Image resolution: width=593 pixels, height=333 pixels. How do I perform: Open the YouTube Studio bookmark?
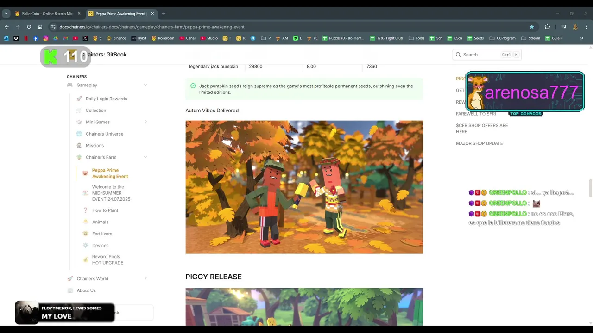click(x=209, y=38)
